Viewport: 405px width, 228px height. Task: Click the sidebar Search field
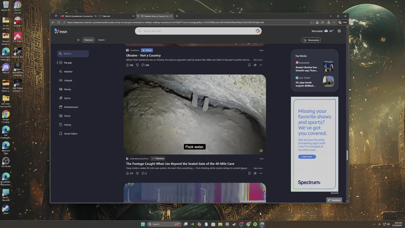(73, 54)
